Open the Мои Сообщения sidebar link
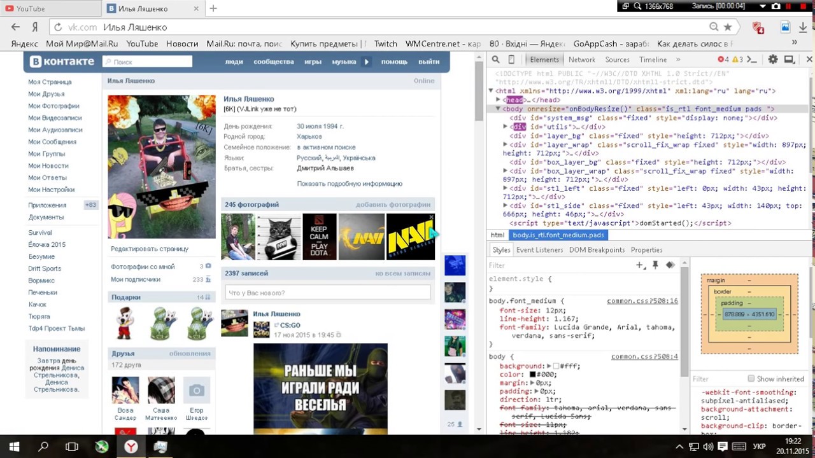This screenshot has height=458, width=815. click(52, 142)
